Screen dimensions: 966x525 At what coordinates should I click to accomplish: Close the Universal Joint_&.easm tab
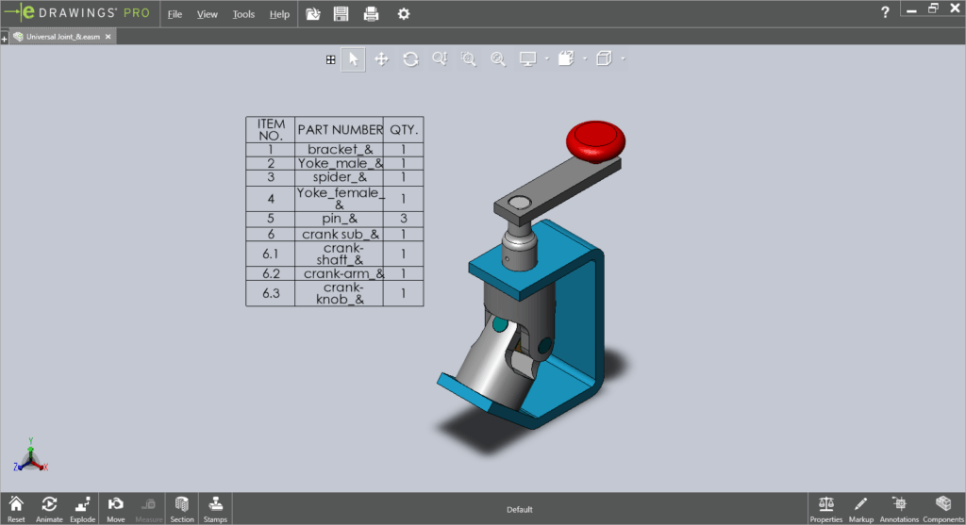tap(108, 37)
